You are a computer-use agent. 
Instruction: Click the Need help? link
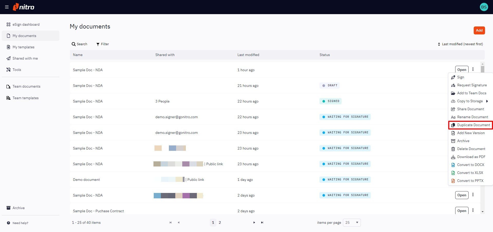point(20,223)
